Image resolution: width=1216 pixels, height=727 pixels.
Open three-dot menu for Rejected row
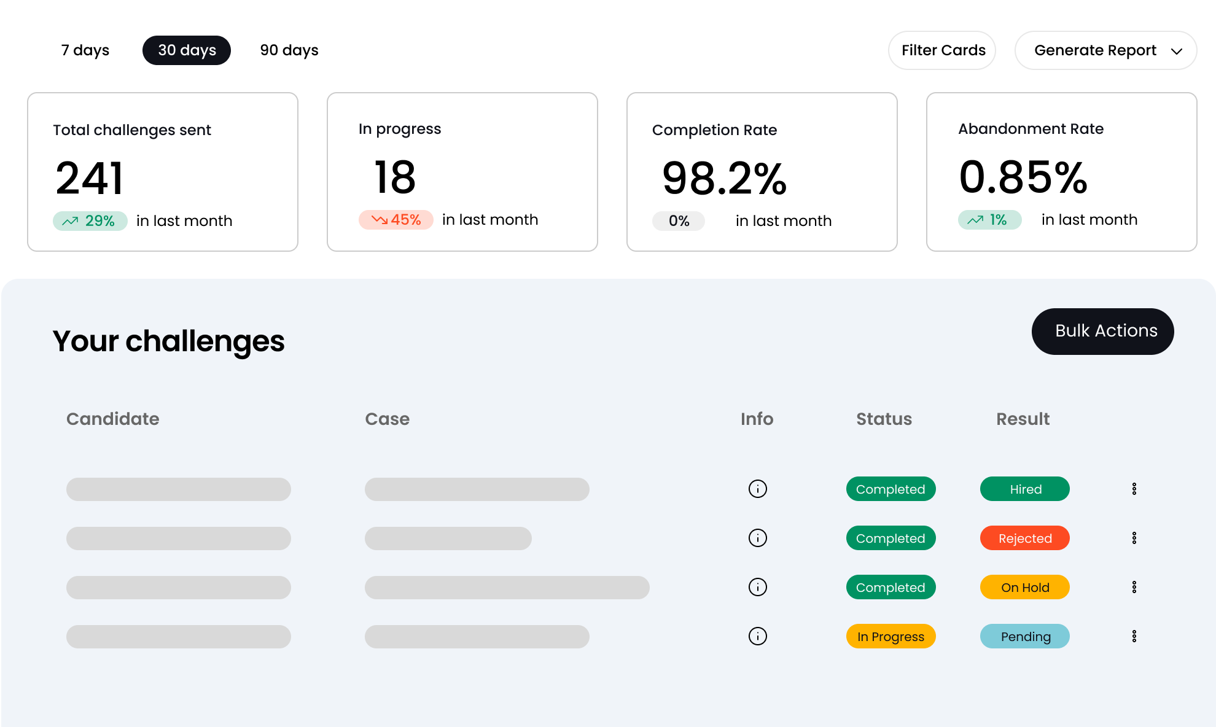click(x=1134, y=538)
